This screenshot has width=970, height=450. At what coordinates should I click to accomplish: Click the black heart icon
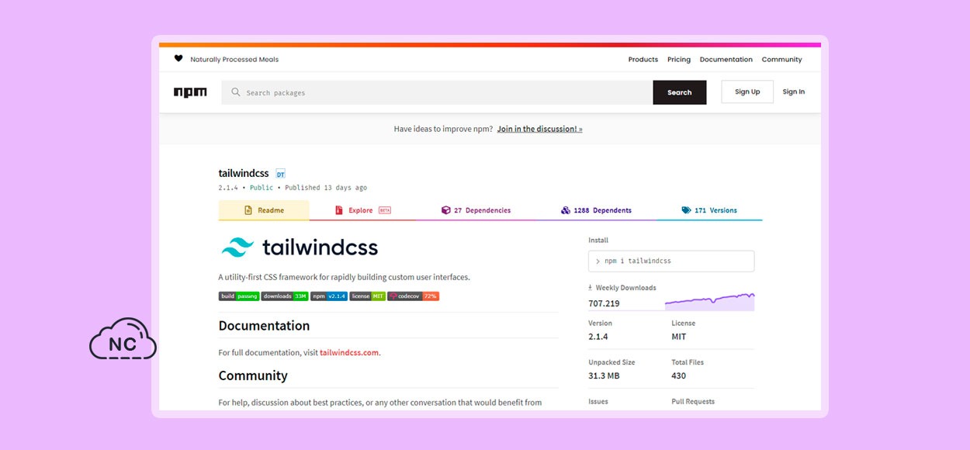coord(178,59)
